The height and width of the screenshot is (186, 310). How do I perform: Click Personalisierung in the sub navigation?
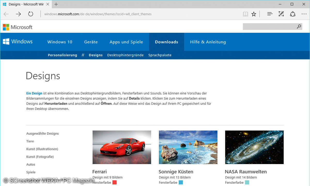(63, 55)
